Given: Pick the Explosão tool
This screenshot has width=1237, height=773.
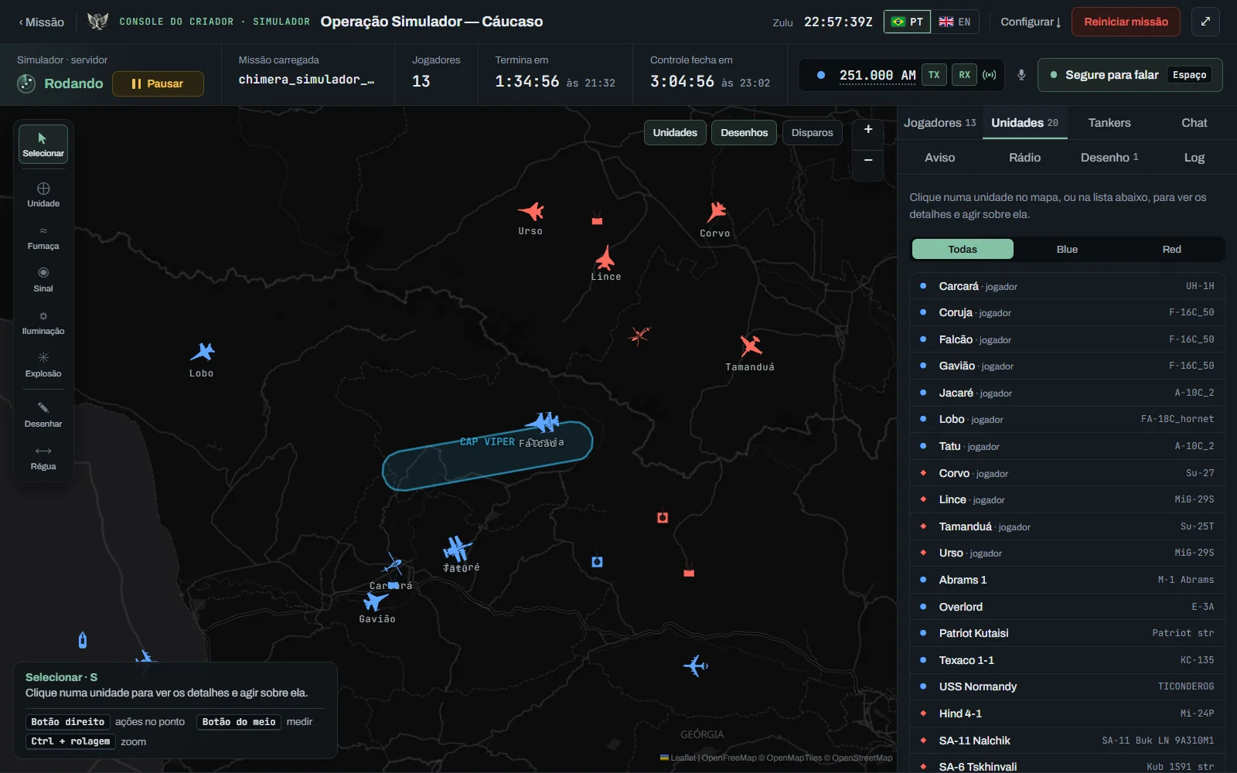Looking at the screenshot, I should point(43,365).
